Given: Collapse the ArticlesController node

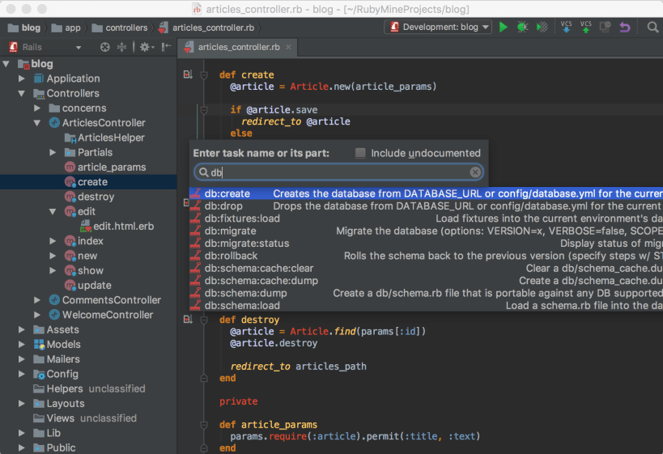Looking at the screenshot, I should click(x=37, y=123).
